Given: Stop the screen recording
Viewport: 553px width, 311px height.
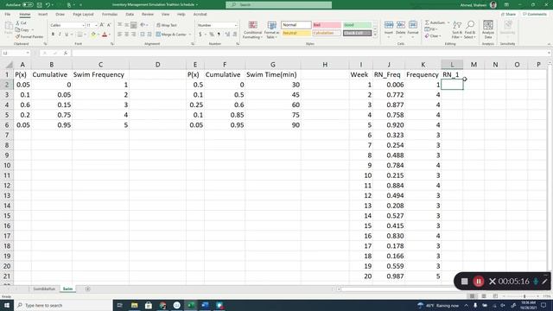Looking at the screenshot, I should (465, 281).
